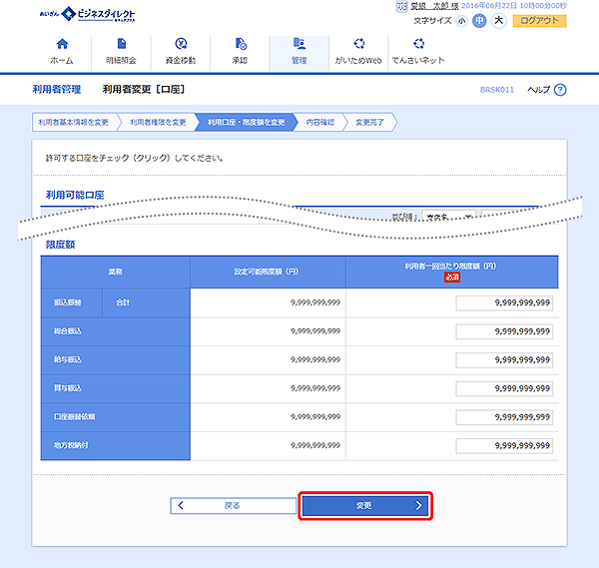
Task: Click the 利用者管理 heading
Action: coord(57,90)
